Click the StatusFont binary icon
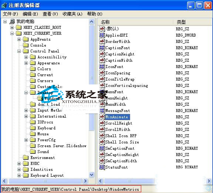Viewport: 213px width, 193px height. tap(102, 167)
